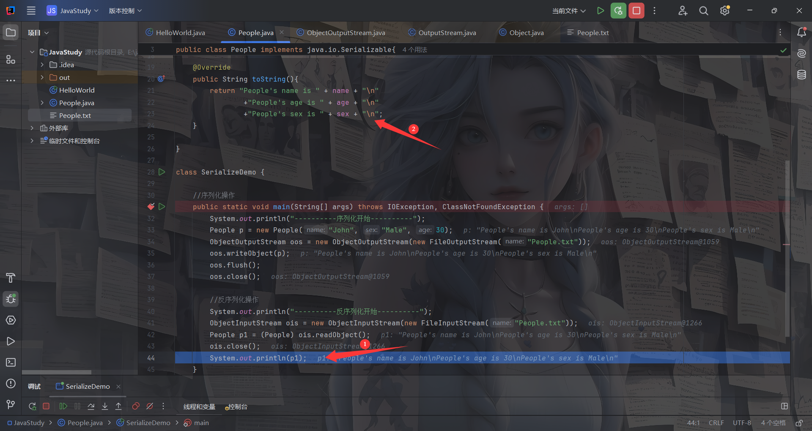Viewport: 812px width, 431px height.
Task: Click the Search Everywhere magnifier icon
Action: pos(703,11)
